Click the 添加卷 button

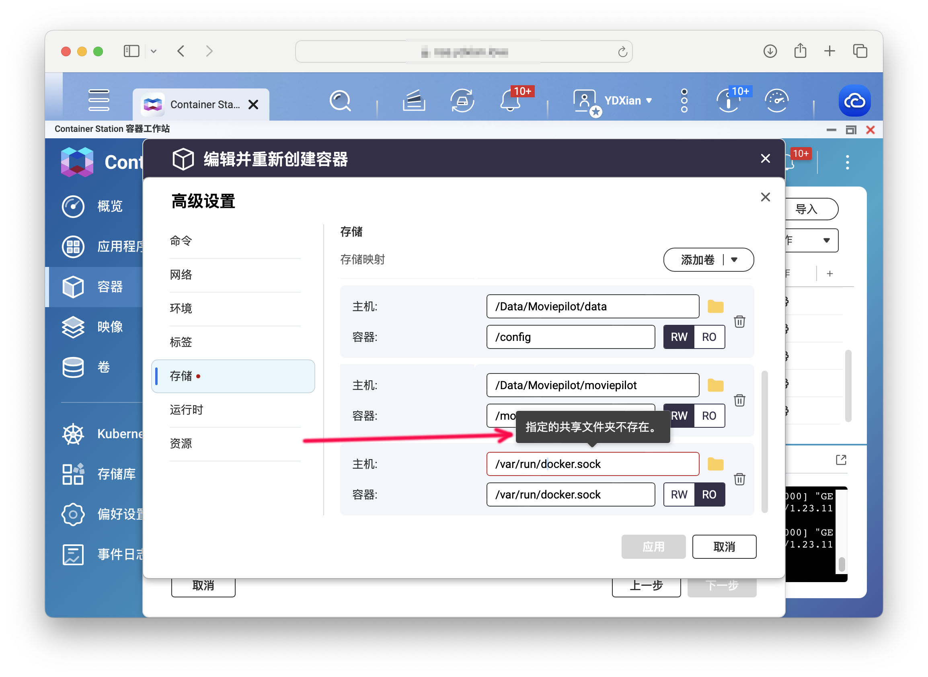click(698, 259)
